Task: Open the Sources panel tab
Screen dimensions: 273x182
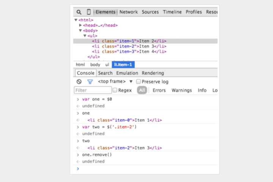Action: [150, 12]
